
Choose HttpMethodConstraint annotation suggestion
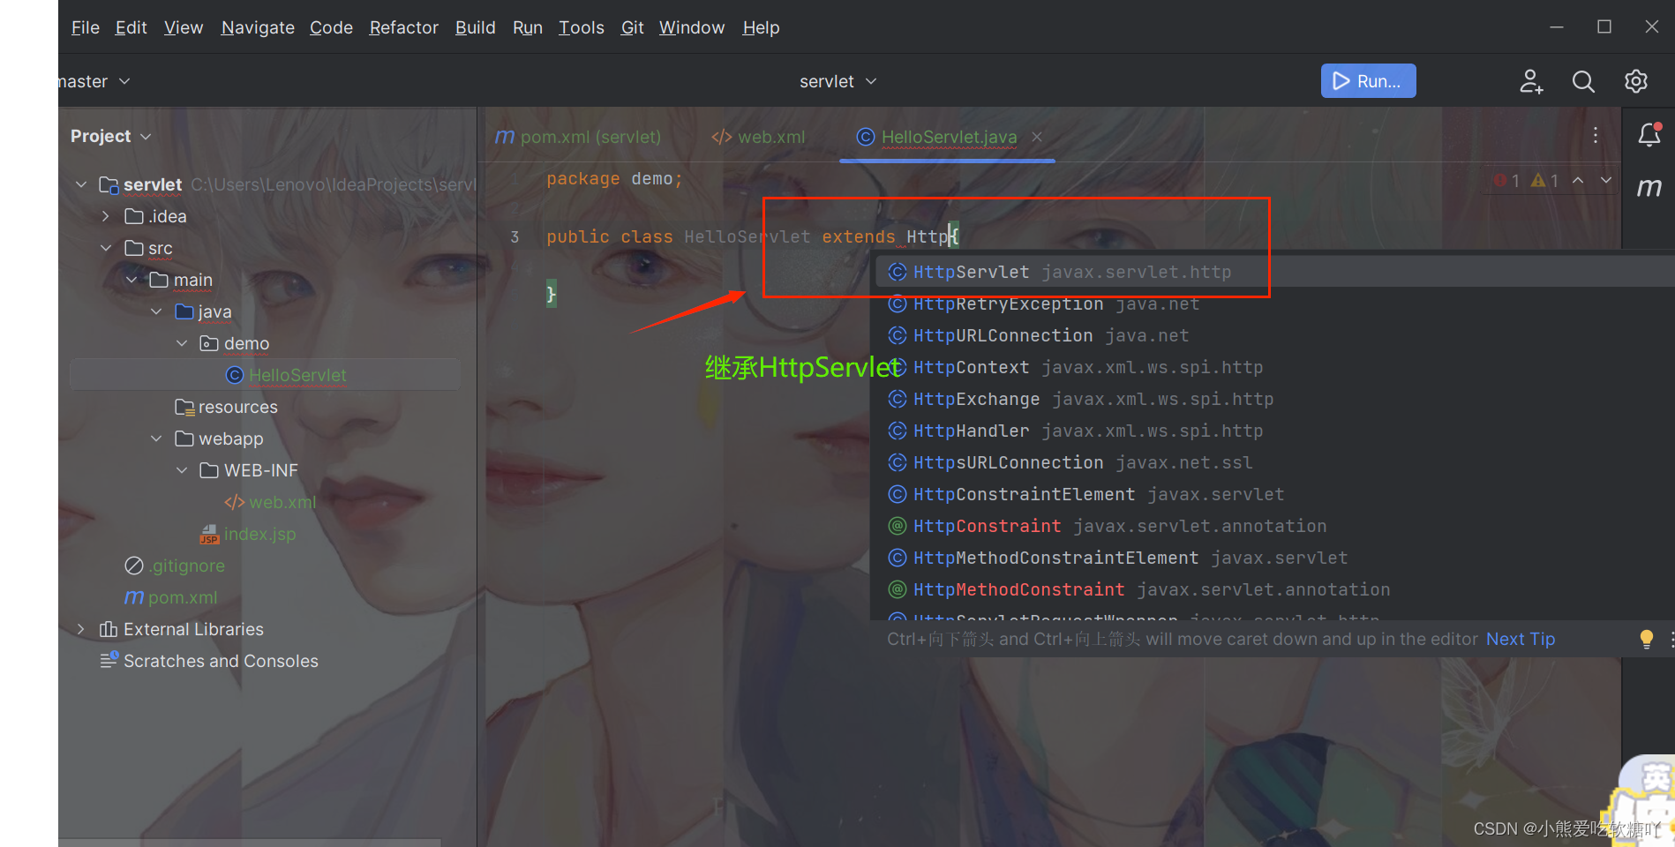(1274, 589)
